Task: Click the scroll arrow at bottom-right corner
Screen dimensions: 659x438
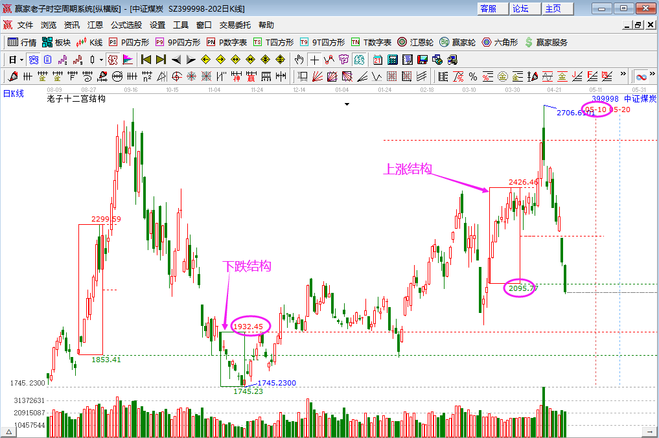Action: (650, 432)
